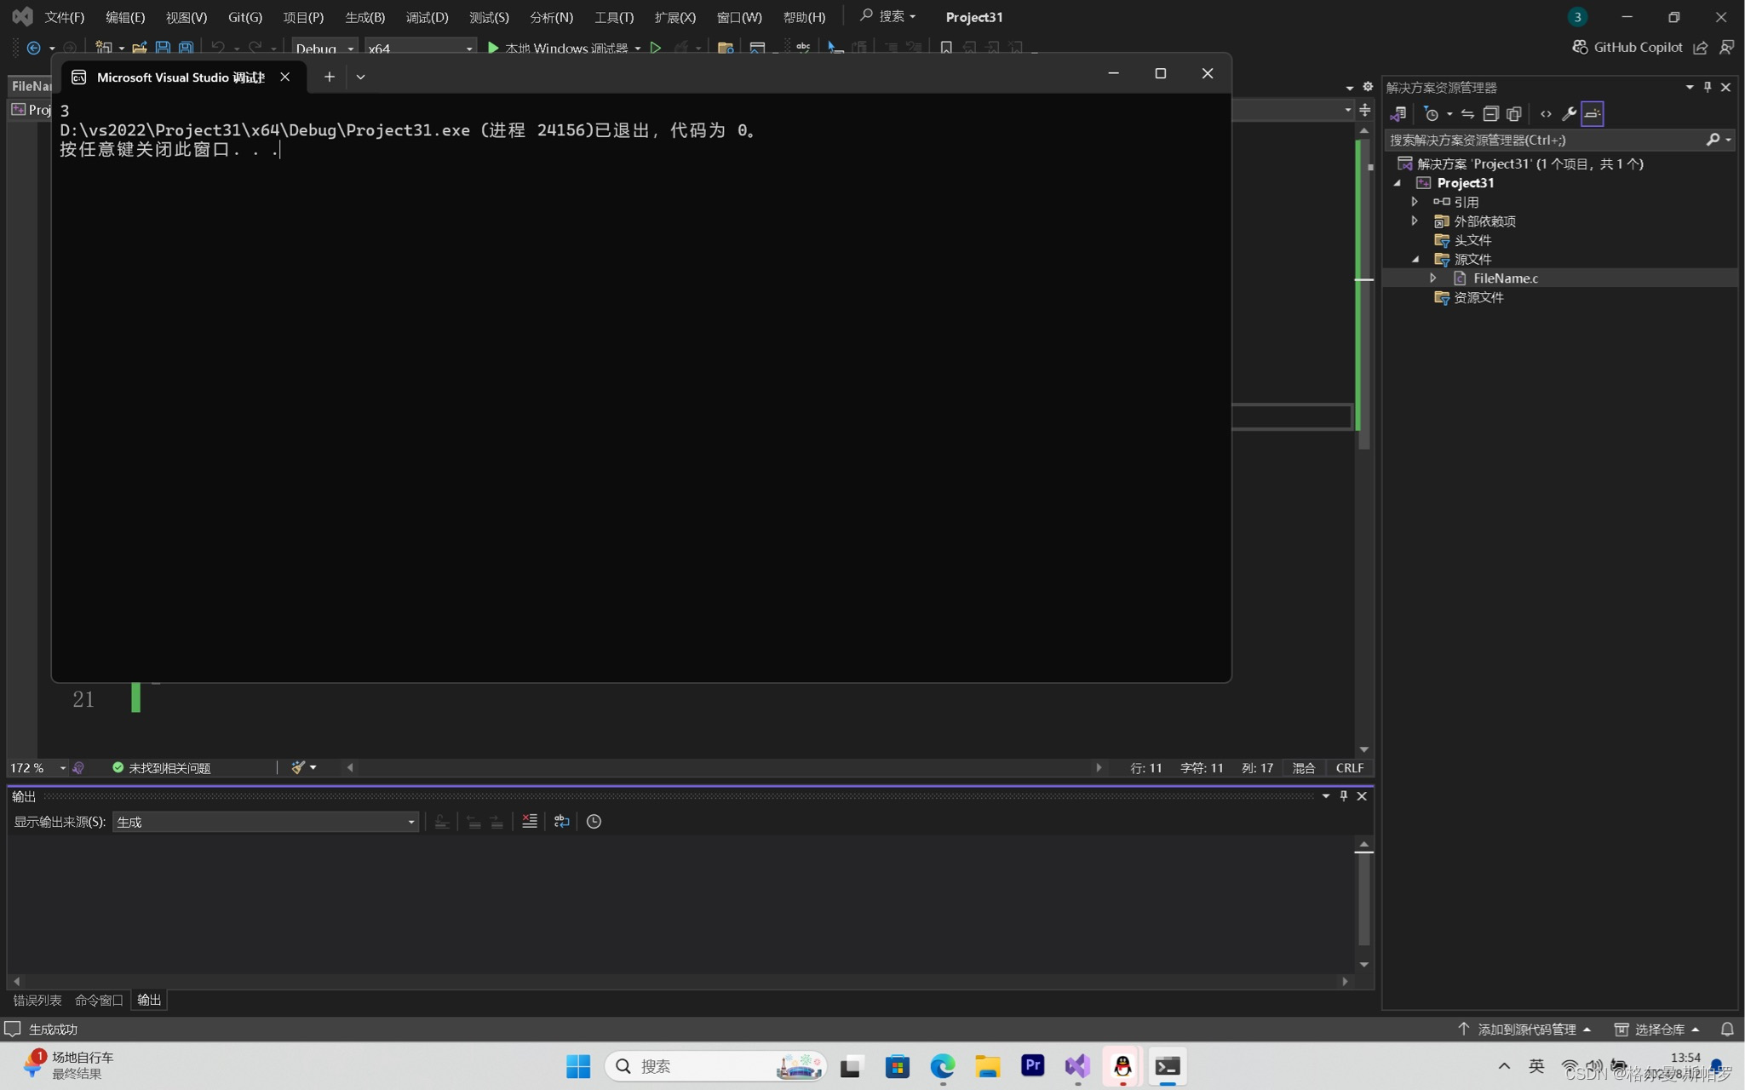Switch to the 命令窗口 tab

(99, 1000)
